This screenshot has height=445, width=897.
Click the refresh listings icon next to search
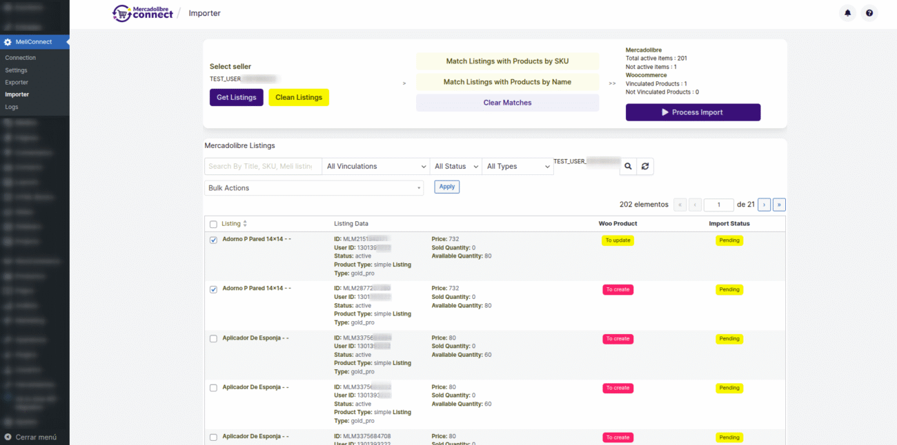[645, 166]
